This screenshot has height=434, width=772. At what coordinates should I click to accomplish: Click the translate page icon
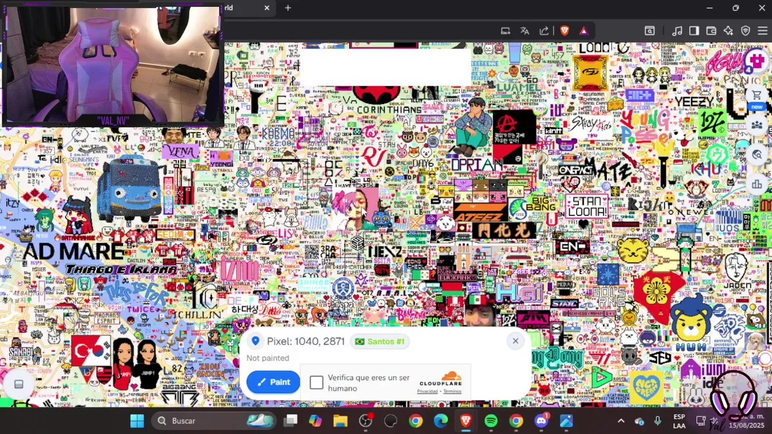tap(525, 31)
